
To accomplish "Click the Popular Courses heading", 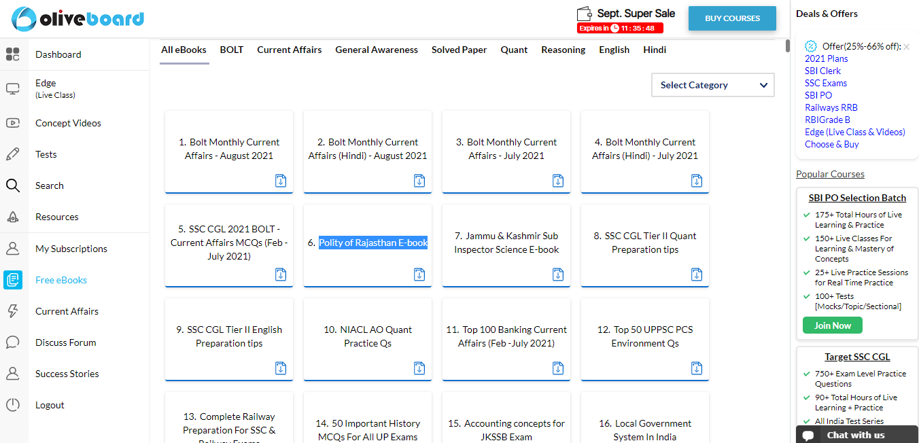I will (830, 174).
